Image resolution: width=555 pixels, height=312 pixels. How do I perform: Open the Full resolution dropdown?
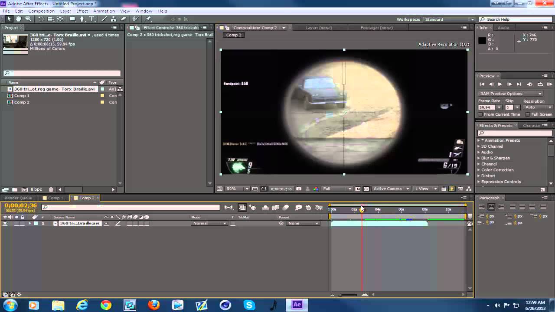pos(337,189)
